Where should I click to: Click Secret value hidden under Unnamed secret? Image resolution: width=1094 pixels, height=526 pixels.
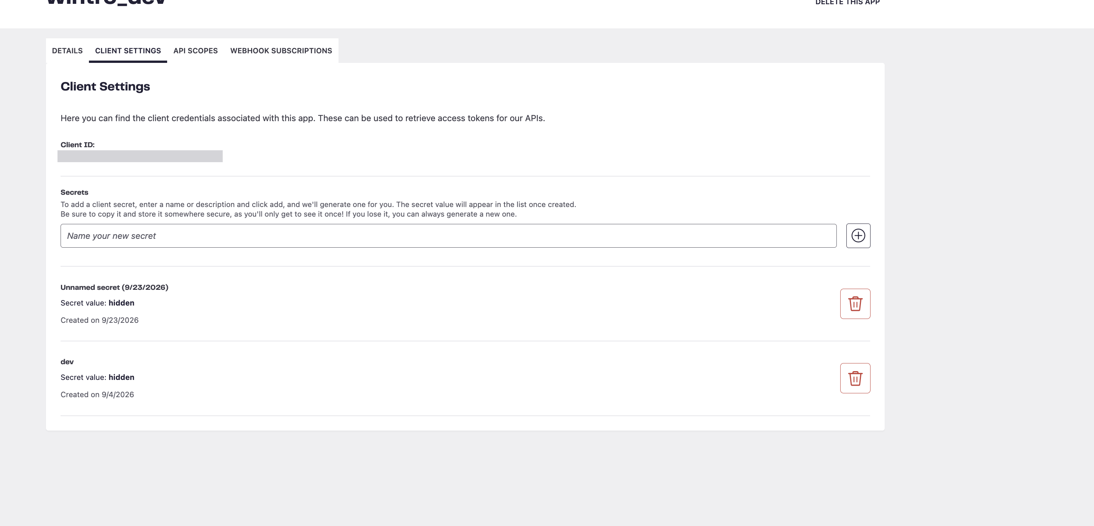click(97, 303)
